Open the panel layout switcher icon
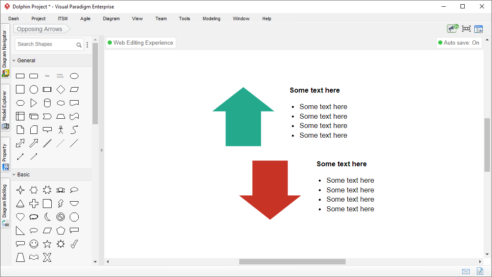Screen dimensions: 492x277 [x=479, y=29]
